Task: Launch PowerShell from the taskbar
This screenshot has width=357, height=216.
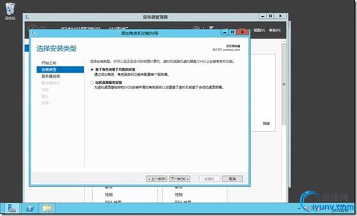Action: click(29, 208)
